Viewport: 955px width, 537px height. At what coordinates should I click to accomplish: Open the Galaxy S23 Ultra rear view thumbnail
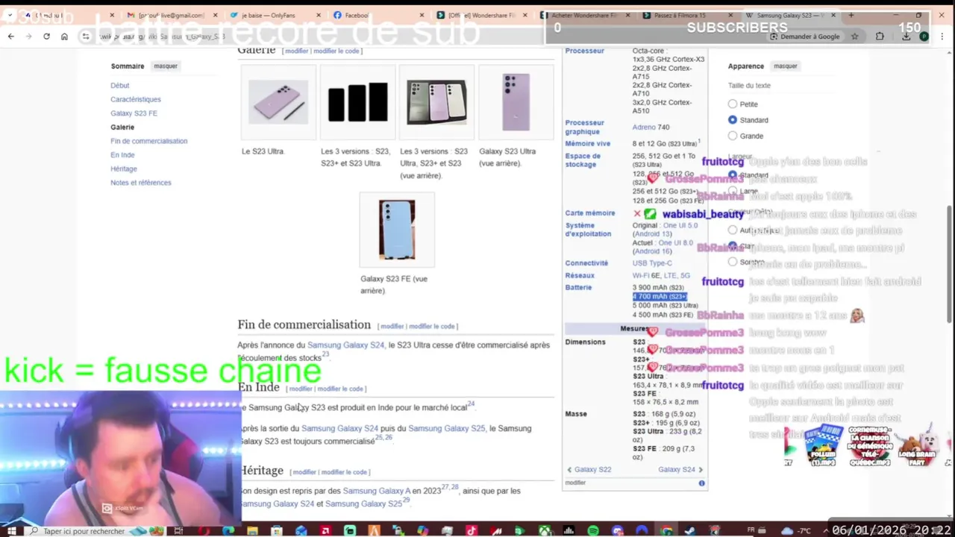[516, 101]
